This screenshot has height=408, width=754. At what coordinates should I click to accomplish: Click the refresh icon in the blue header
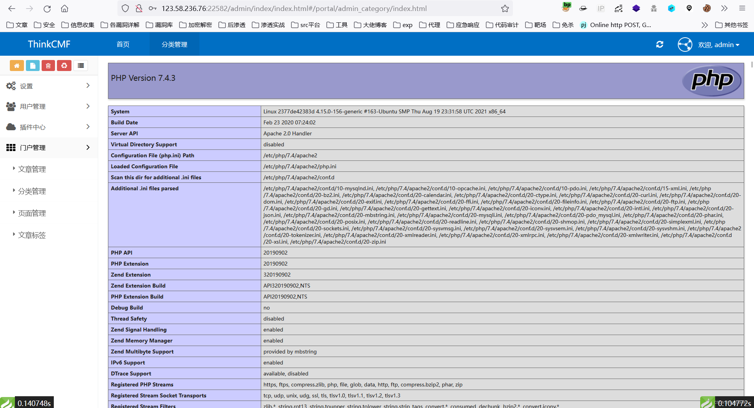click(x=659, y=44)
